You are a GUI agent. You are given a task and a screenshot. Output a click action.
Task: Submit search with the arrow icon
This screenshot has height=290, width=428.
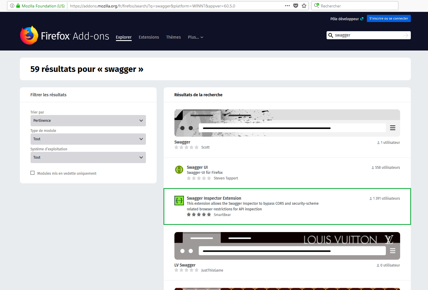click(x=406, y=35)
